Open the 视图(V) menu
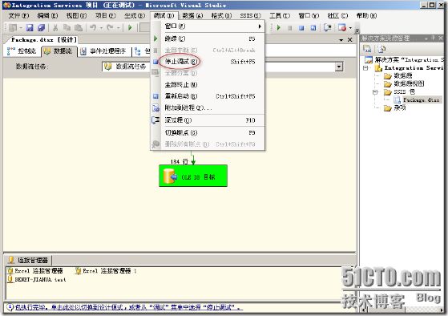The height and width of the screenshot is (316, 448). [x=76, y=15]
